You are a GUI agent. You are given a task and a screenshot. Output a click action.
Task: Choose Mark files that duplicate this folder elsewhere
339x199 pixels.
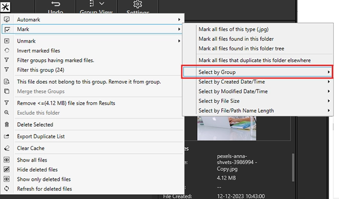point(258,60)
